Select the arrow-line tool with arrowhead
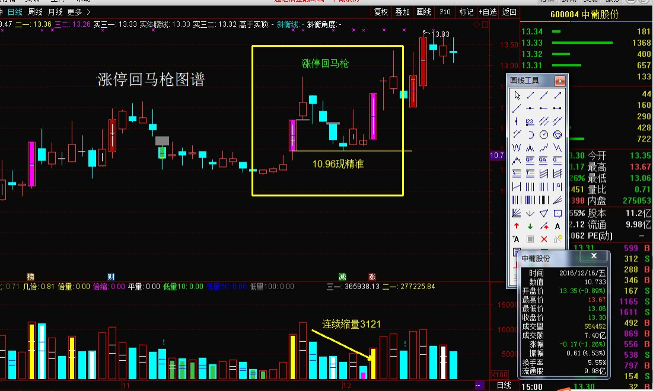The width and height of the screenshot is (653, 391). tap(558, 95)
